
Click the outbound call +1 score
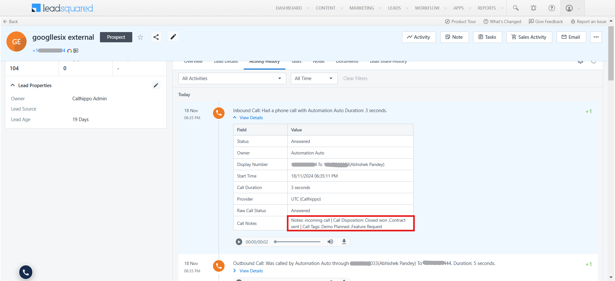point(588,264)
